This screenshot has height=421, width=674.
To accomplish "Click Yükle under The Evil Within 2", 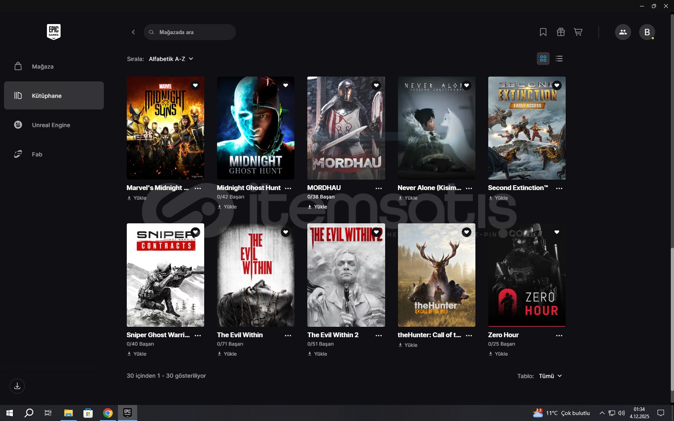I will [317, 354].
